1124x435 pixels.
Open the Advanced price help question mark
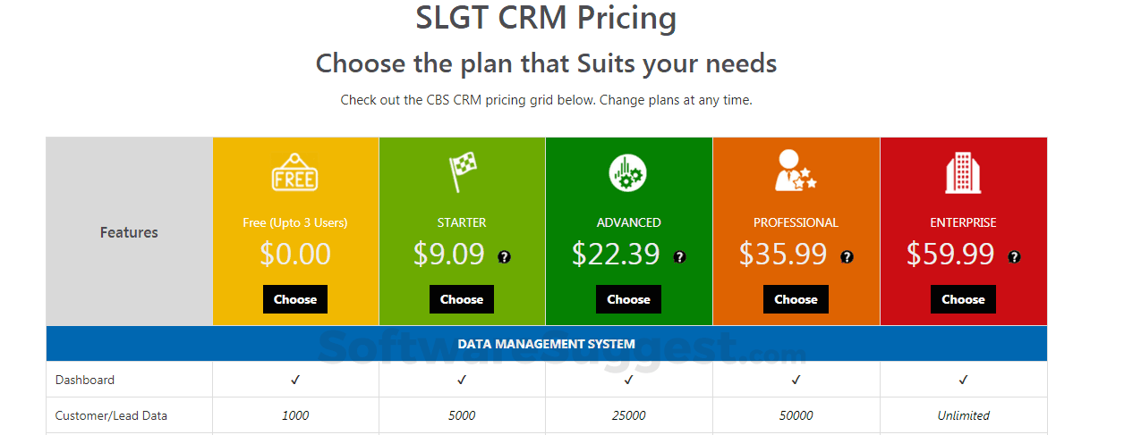click(679, 257)
